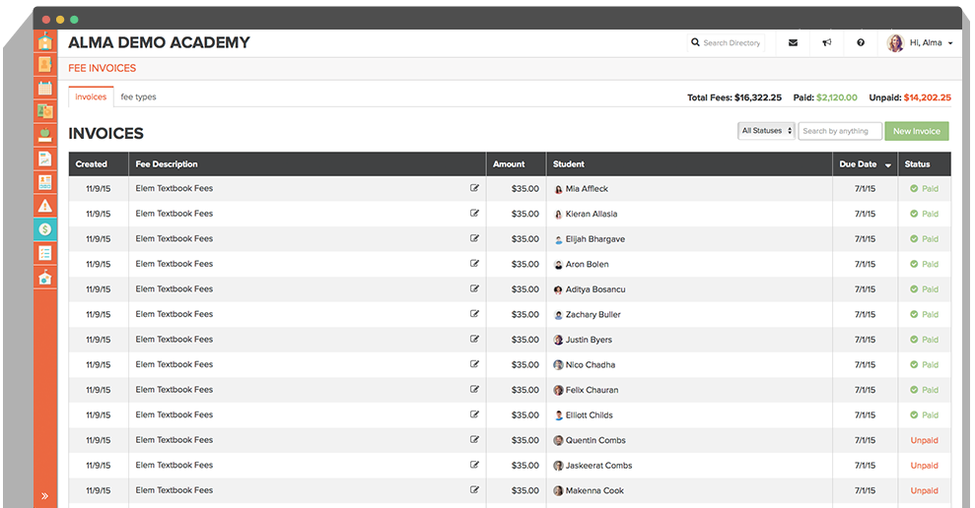
Task: Click the megaphone announcements icon
Action: coord(827,43)
